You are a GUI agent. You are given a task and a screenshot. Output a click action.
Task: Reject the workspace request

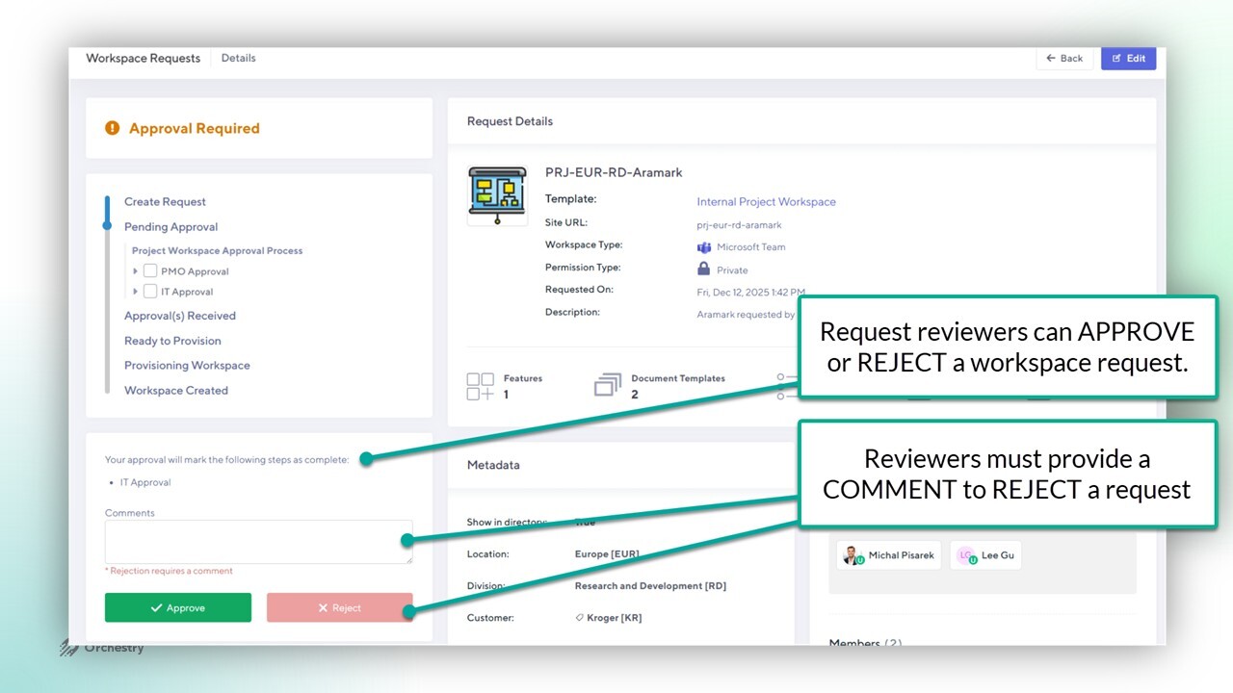[340, 607]
